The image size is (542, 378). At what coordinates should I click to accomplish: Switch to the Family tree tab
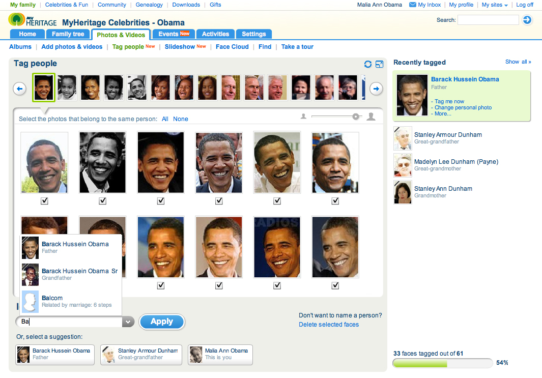(68, 34)
